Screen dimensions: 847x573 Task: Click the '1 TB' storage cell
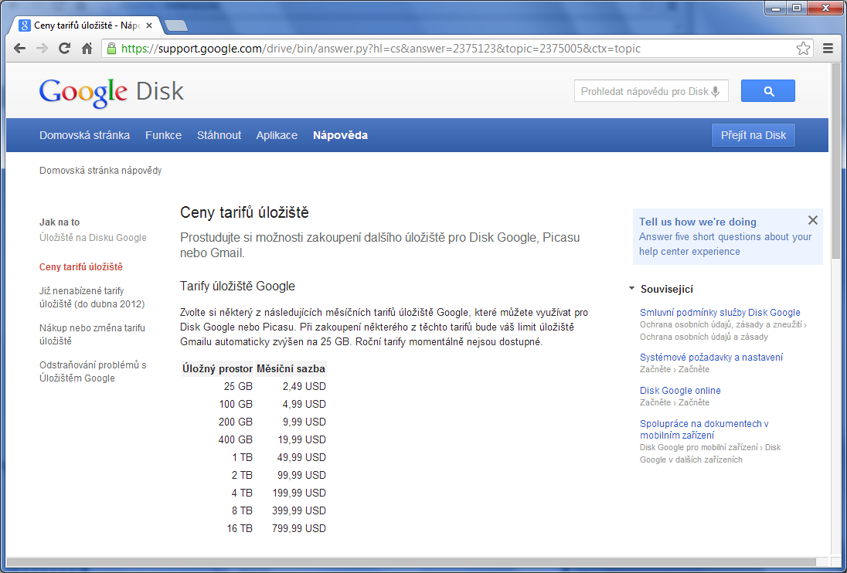click(x=243, y=457)
